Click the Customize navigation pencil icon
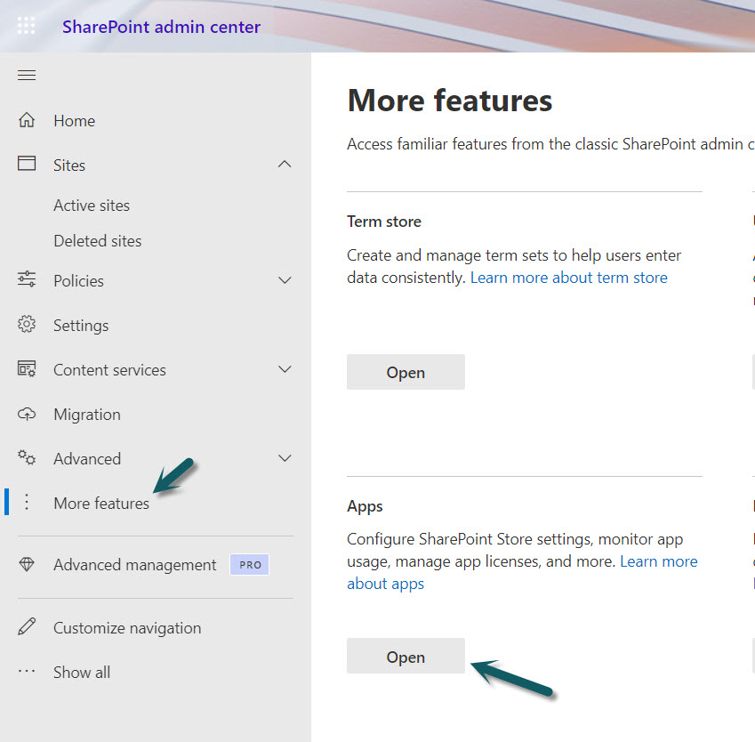The image size is (755, 742). [27, 627]
